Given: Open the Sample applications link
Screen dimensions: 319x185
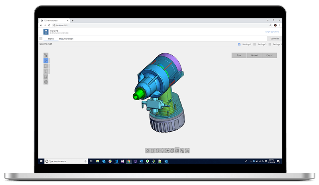Looking at the screenshot, I should (x=272, y=32).
